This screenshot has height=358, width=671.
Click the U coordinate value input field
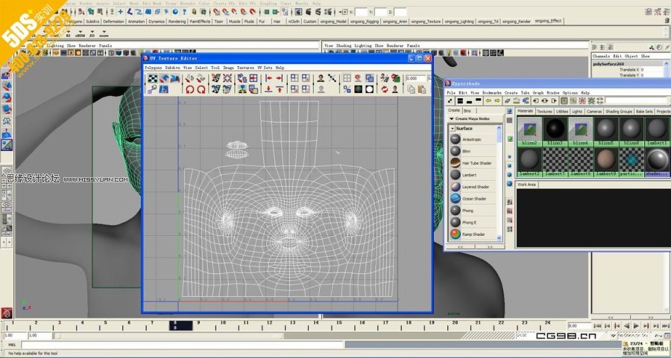[x=415, y=78]
